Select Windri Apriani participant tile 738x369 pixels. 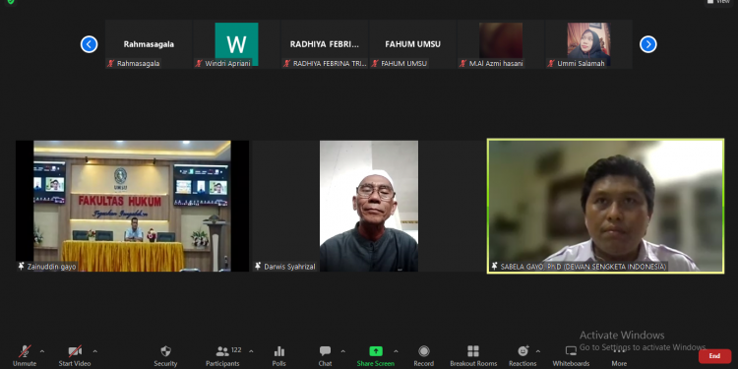click(237, 44)
